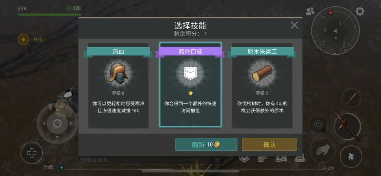
Task: Tap the circular minimap
Action: pos(335,30)
